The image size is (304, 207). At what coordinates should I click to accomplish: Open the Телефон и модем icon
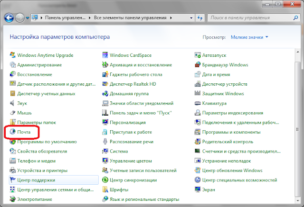pos(13,161)
